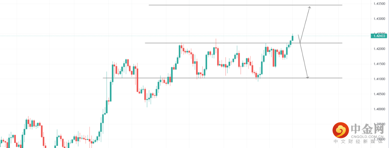Click the 1.40500 price axis label
The height and width of the screenshot is (148, 389).
379,94
